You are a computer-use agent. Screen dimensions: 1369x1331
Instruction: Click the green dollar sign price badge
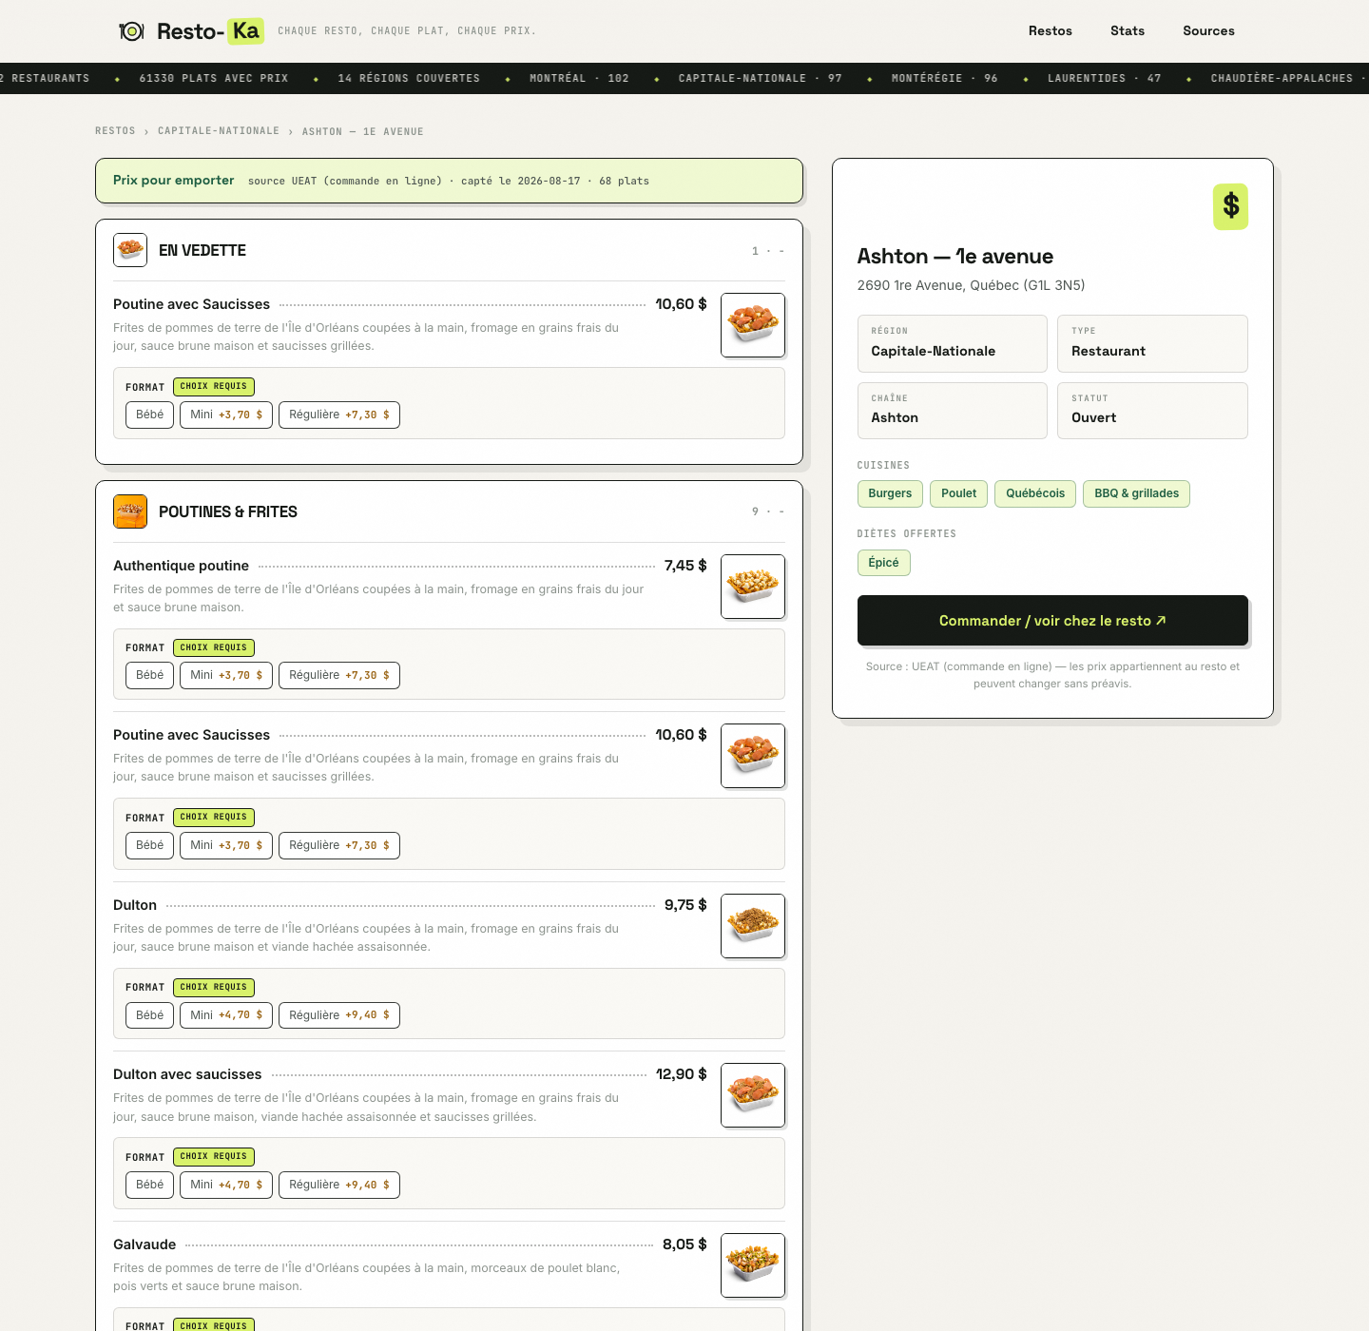[x=1230, y=206]
